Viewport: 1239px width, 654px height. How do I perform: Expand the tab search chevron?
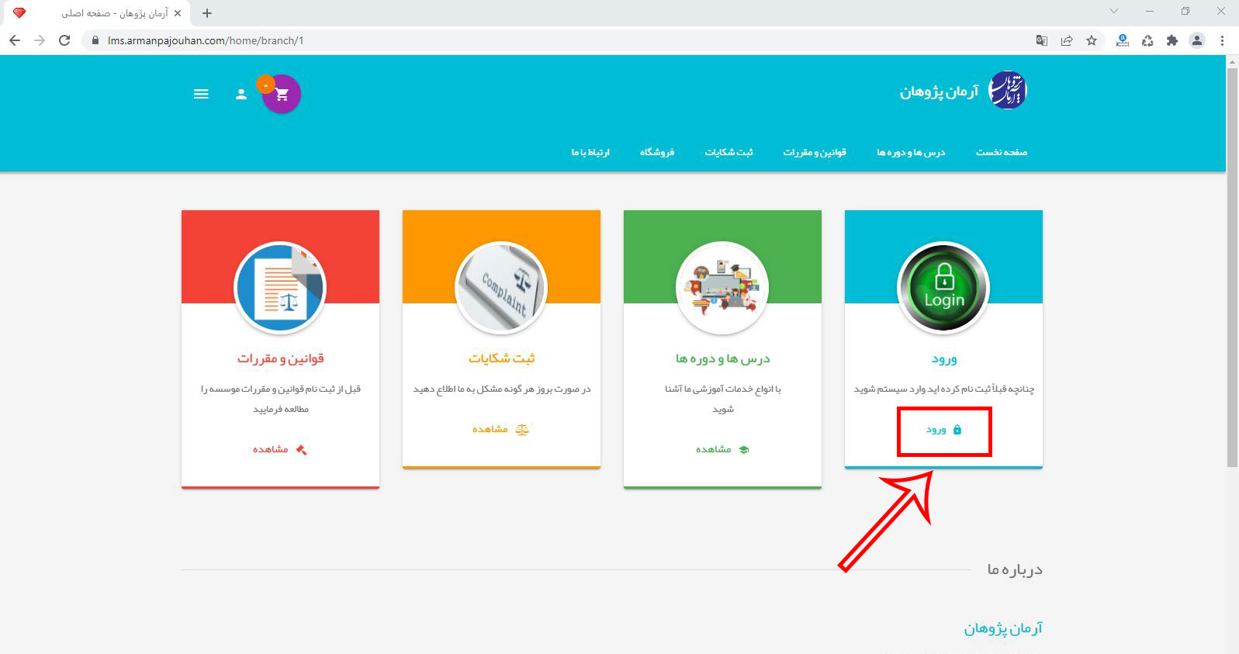click(1114, 12)
